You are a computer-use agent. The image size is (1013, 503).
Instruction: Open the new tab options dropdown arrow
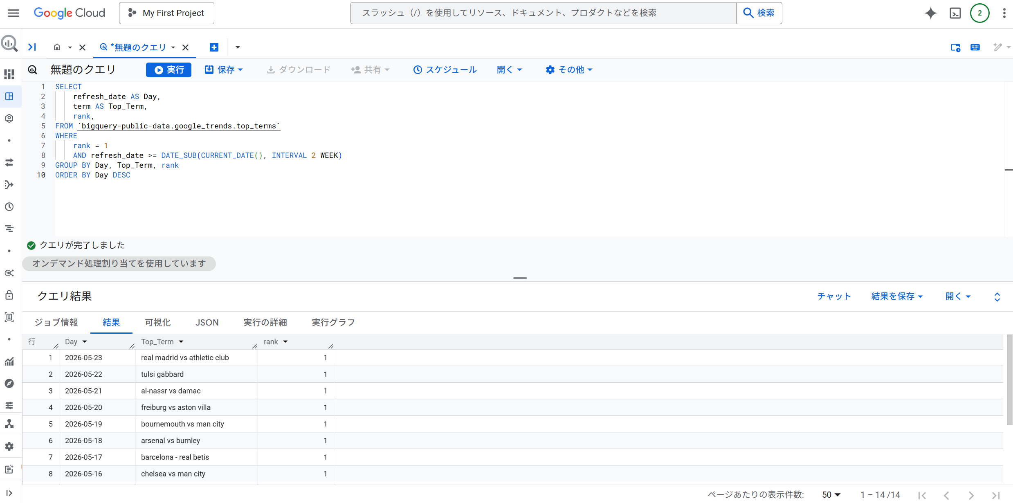[238, 47]
